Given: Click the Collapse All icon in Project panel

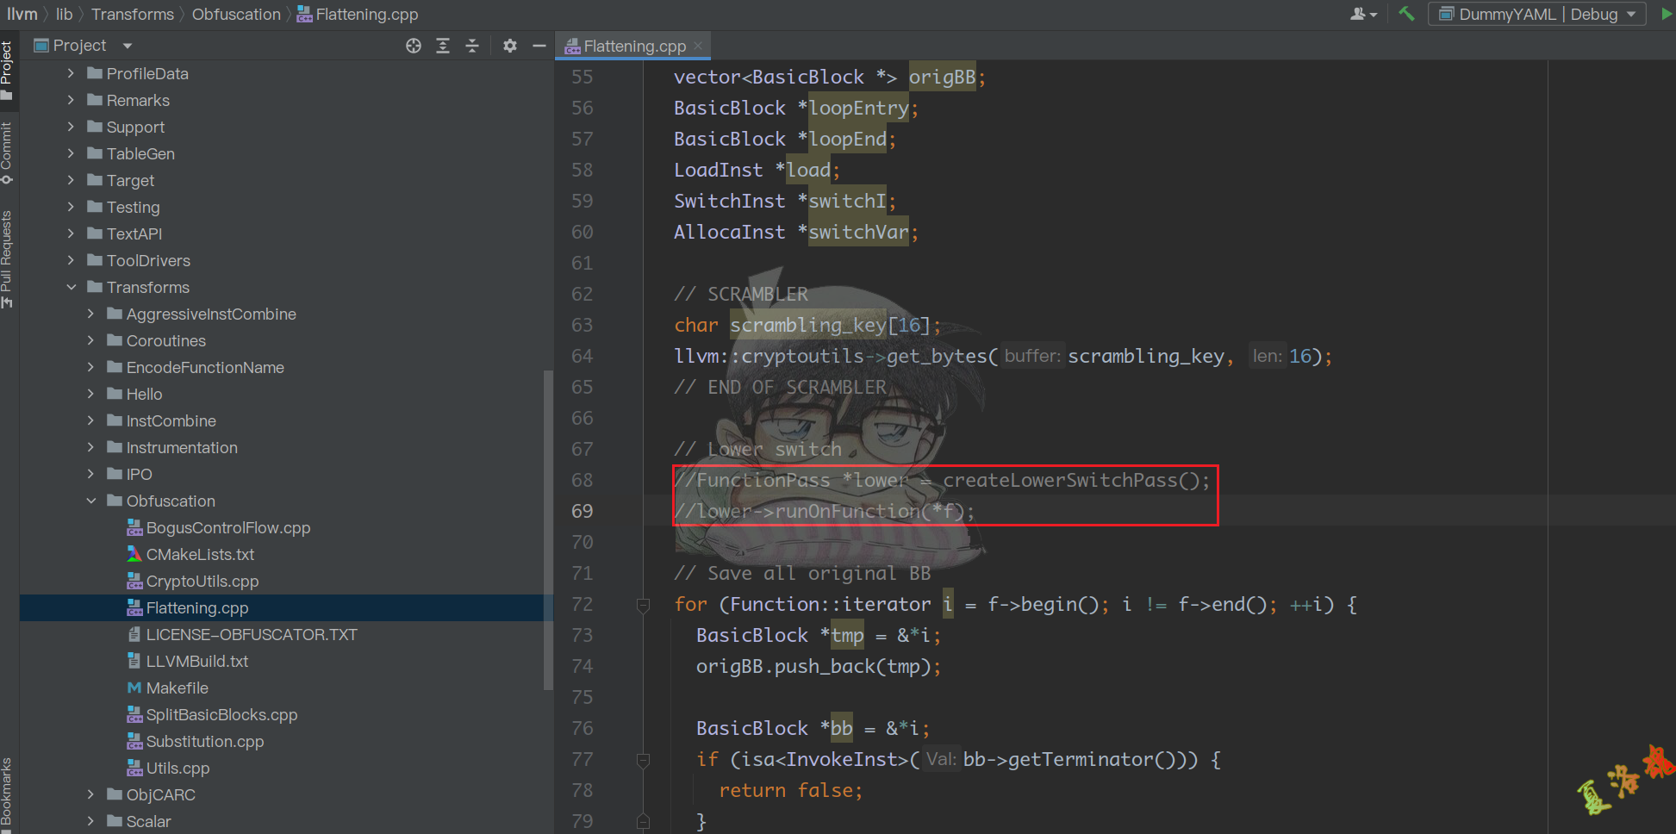Looking at the screenshot, I should [x=472, y=46].
